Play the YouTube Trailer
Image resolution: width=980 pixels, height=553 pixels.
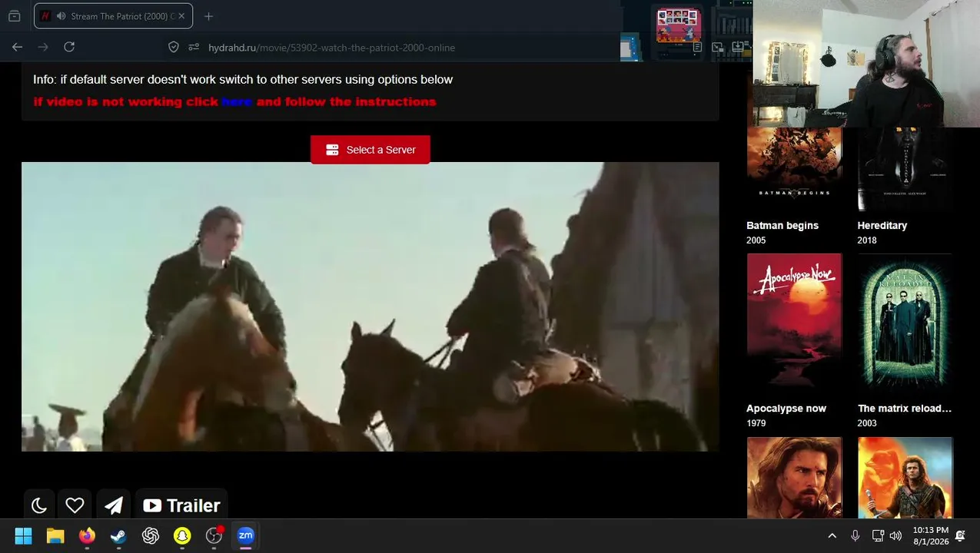(x=181, y=505)
